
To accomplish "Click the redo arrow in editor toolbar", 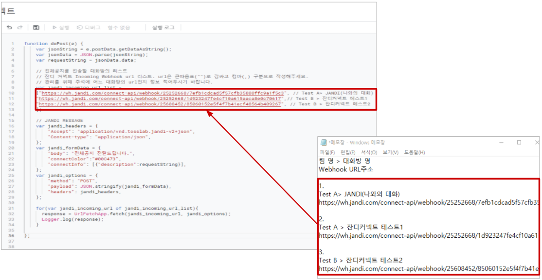I will [20, 28].
